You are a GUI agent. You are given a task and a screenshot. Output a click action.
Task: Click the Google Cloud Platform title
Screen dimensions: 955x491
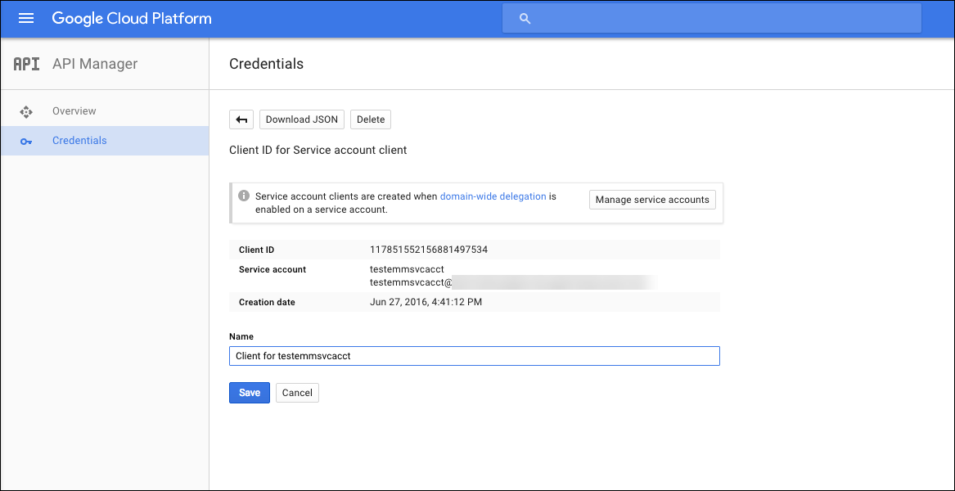[x=132, y=18]
